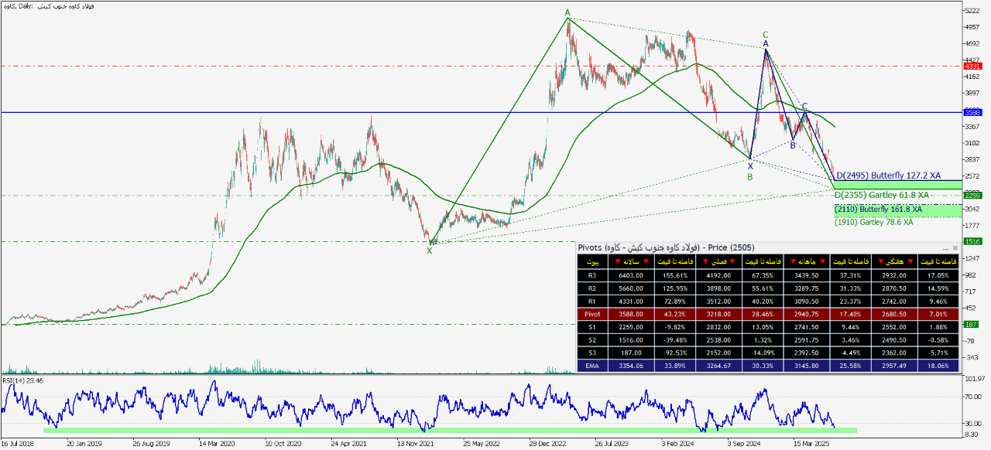Select the blue 3588 price axis label
The image size is (991, 450).
pos(972,112)
